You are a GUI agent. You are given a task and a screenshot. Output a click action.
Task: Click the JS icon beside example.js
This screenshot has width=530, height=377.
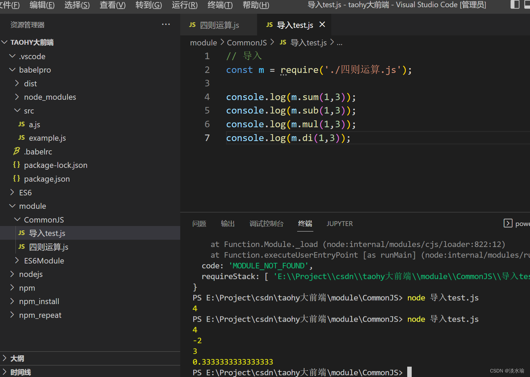pyautogui.click(x=22, y=138)
